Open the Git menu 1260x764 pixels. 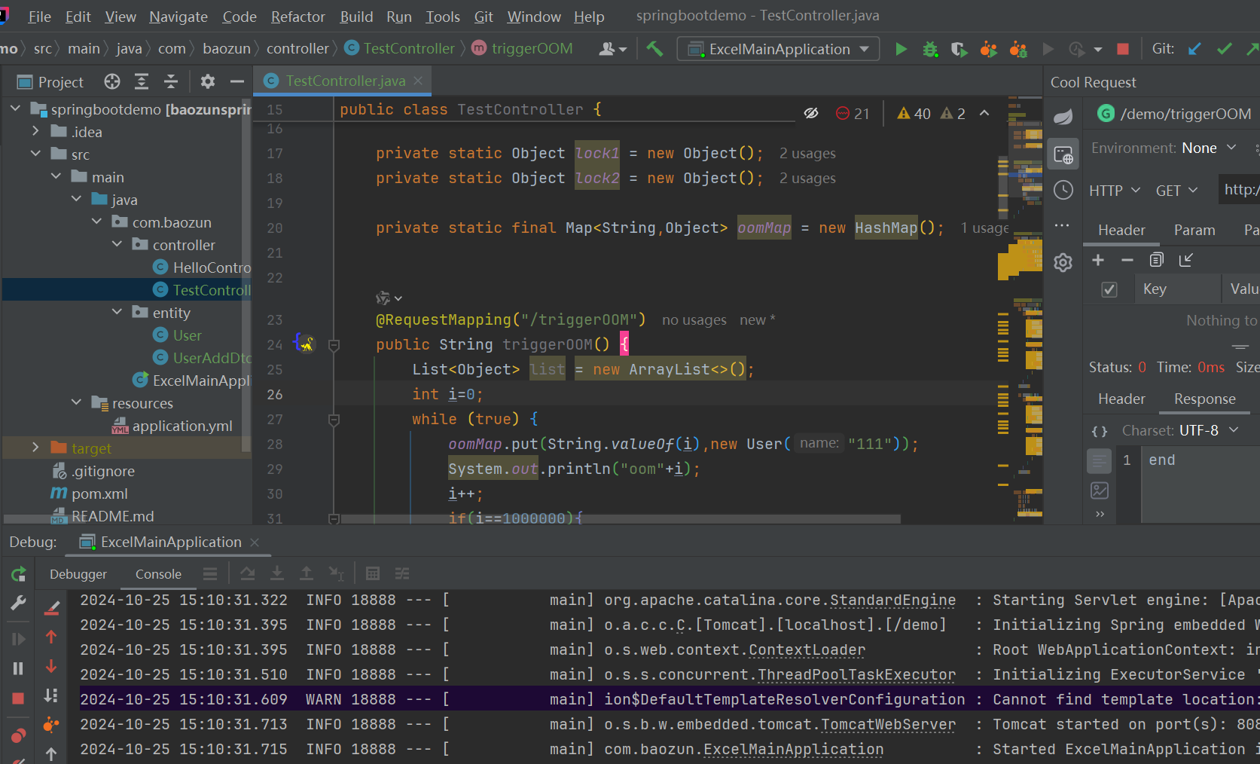pyautogui.click(x=484, y=17)
